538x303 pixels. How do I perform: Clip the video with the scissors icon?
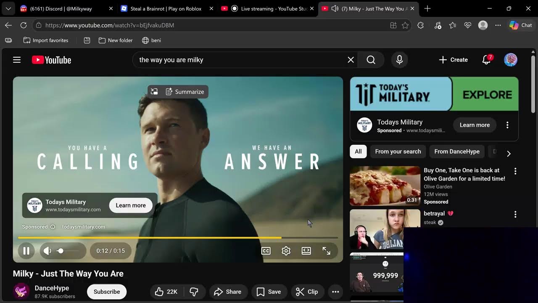307,292
